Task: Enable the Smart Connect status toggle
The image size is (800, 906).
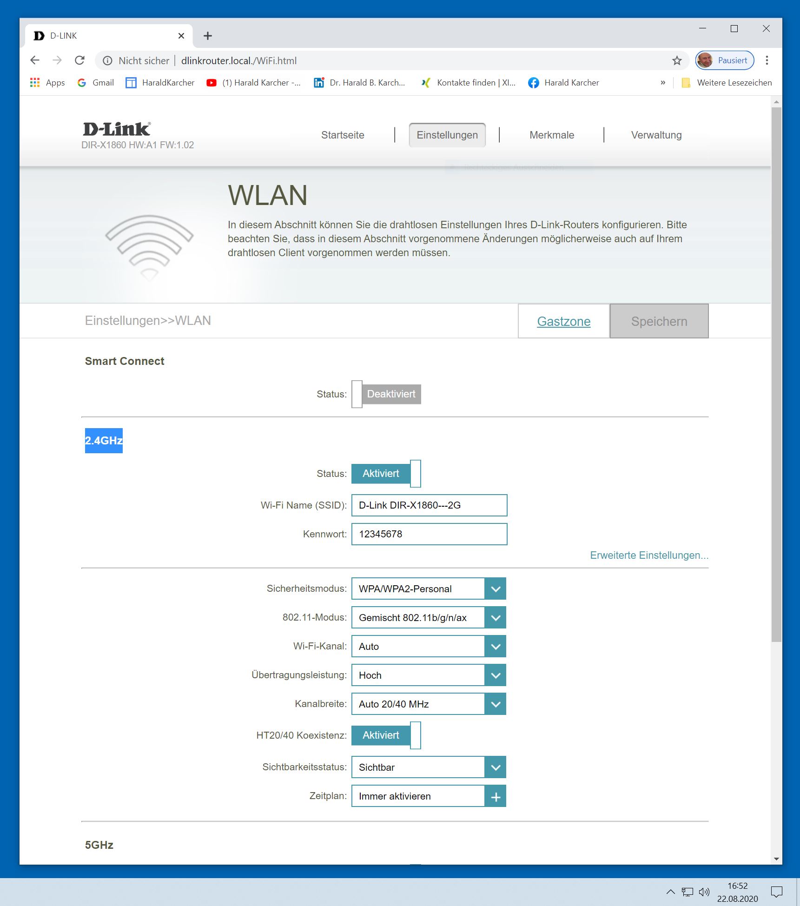Action: tap(386, 394)
